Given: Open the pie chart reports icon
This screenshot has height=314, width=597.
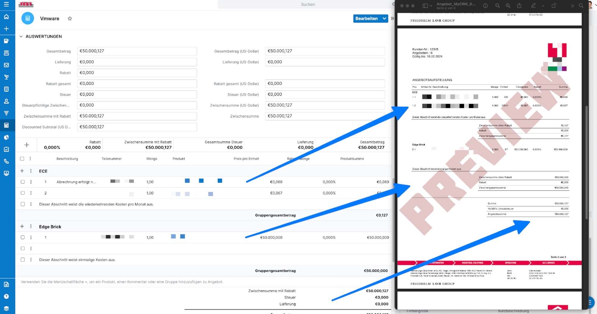Looking at the screenshot, I should coord(6,137).
